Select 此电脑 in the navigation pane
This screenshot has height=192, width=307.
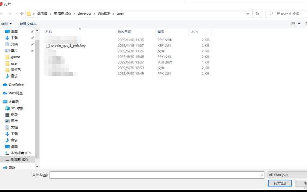point(13,102)
